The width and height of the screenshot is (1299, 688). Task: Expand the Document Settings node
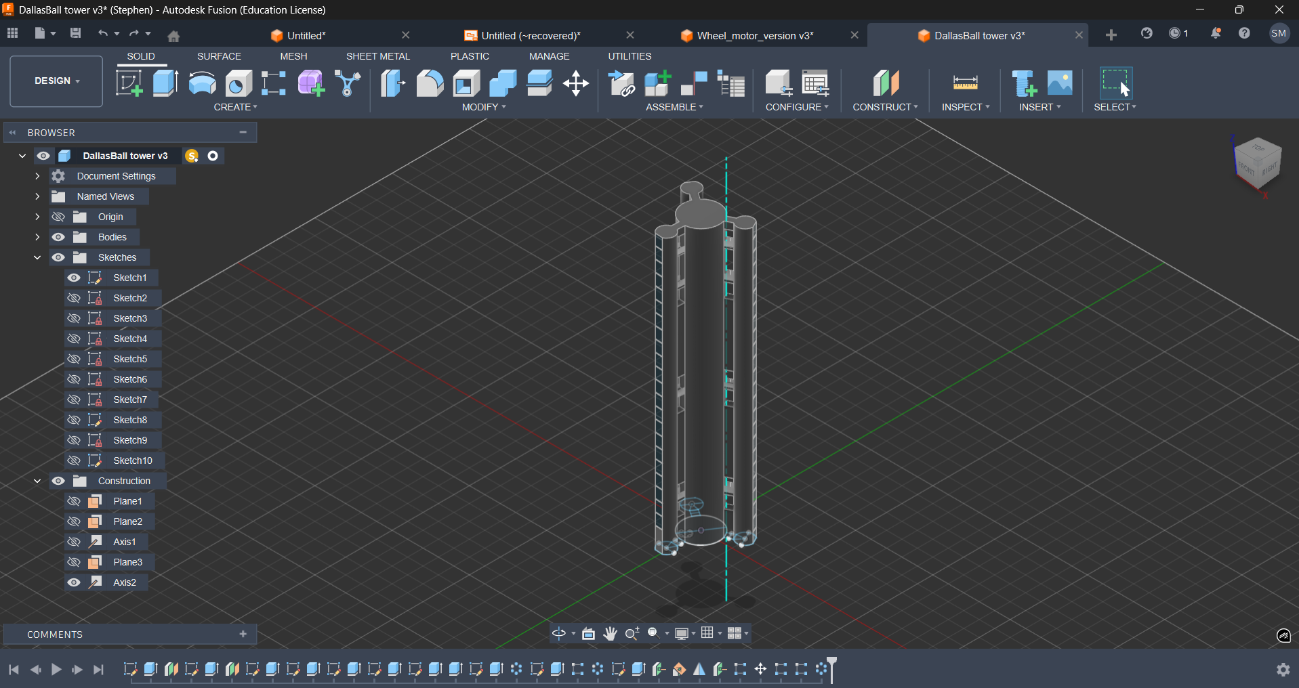click(x=37, y=176)
